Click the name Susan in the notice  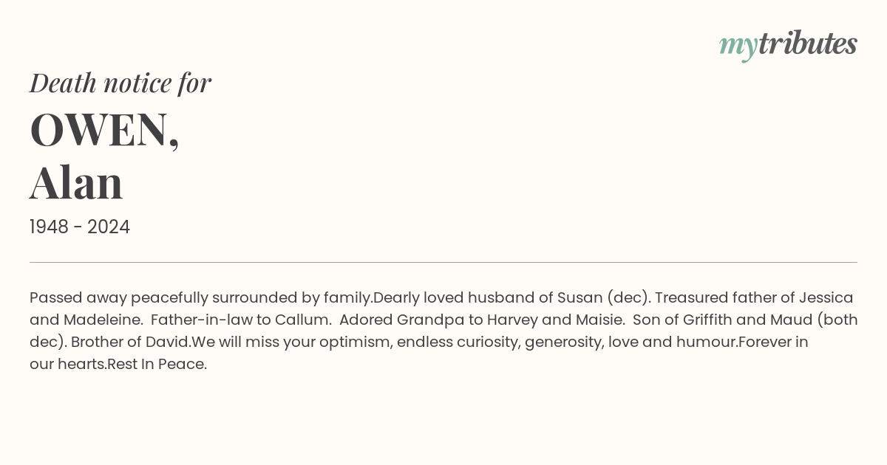[x=580, y=298]
